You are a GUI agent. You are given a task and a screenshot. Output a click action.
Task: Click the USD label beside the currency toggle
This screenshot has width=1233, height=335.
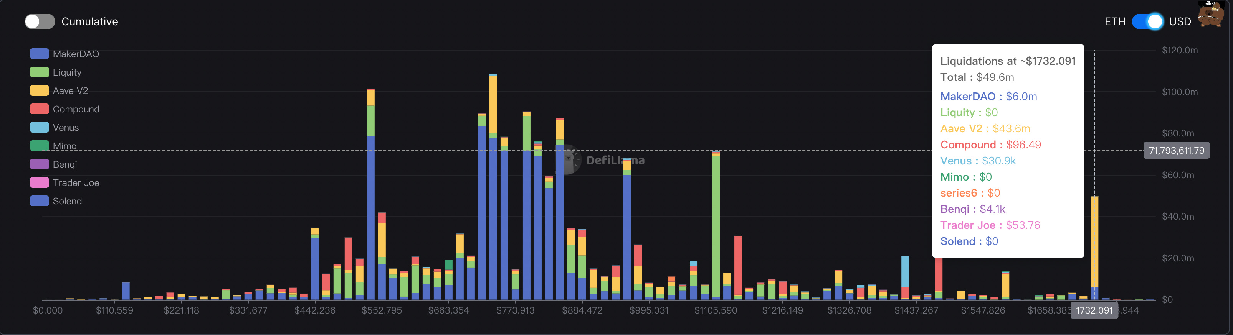(x=1180, y=21)
